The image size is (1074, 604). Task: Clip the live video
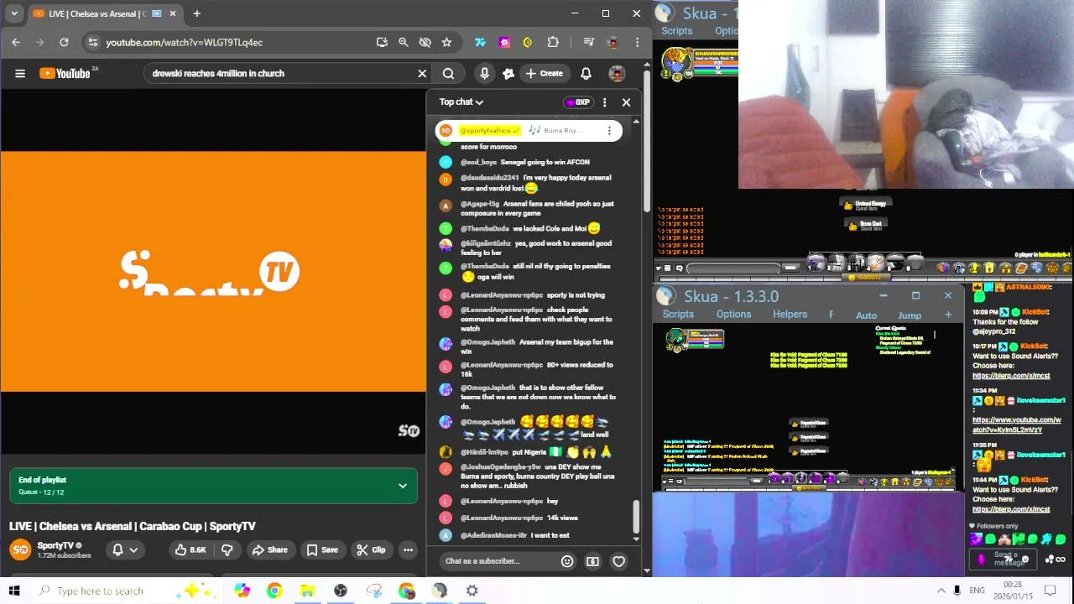coord(371,550)
